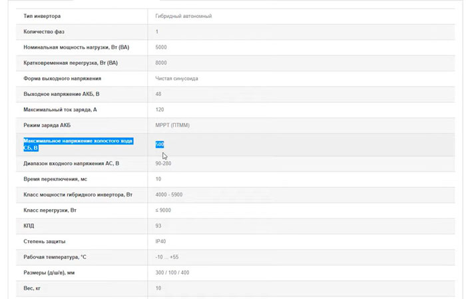The image size is (466, 299).
Task: Click the 'MPPT (ПТММ)' charge mode value
Action: pyautogui.click(x=173, y=125)
